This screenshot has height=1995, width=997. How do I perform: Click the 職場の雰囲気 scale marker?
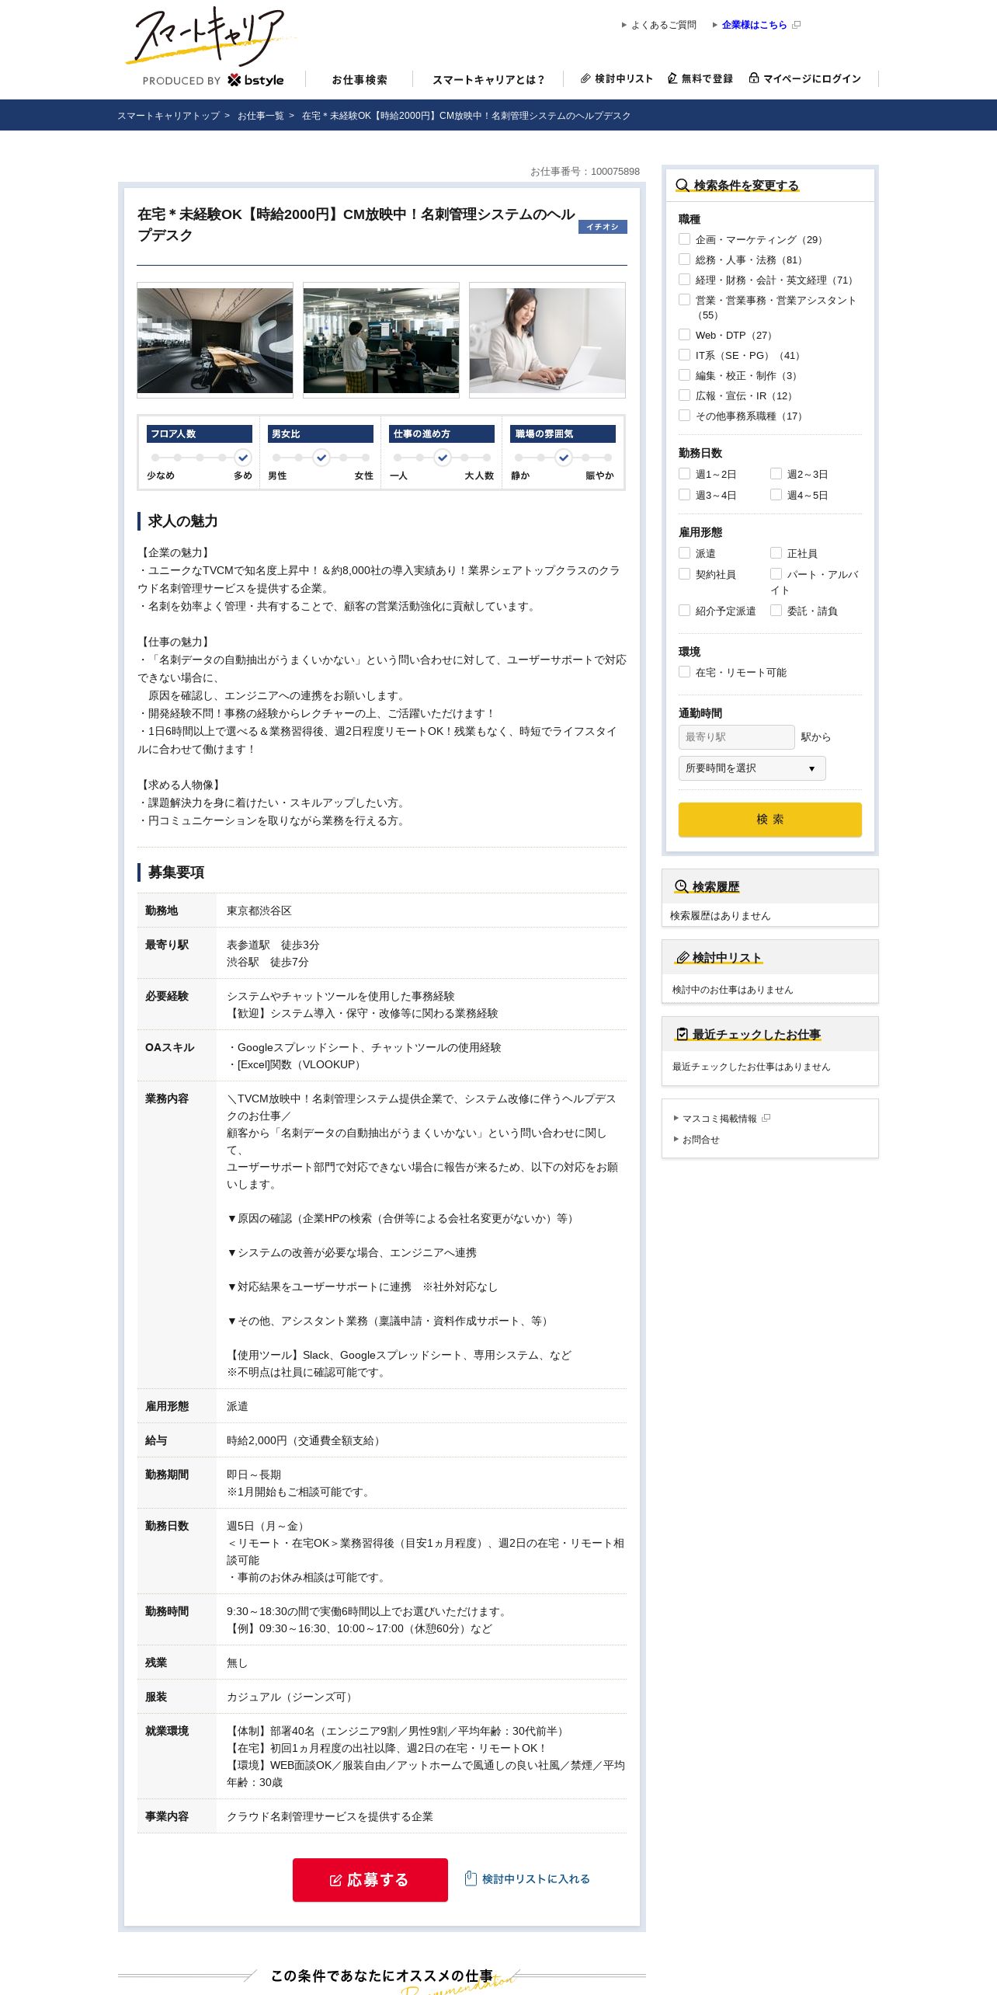coord(564,458)
